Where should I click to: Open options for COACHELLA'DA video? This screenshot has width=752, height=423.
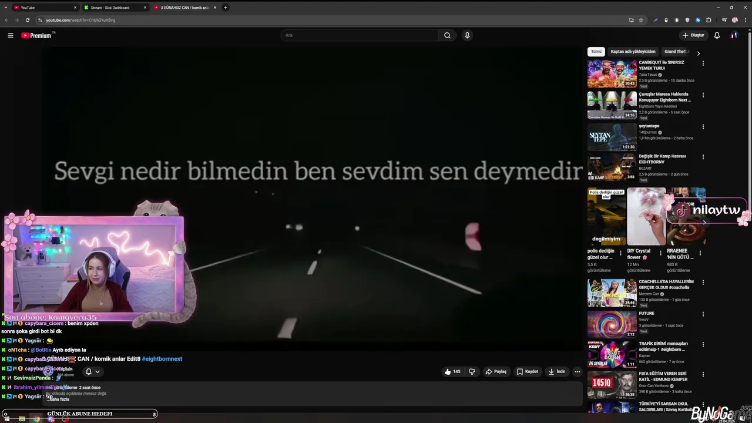[x=703, y=283]
